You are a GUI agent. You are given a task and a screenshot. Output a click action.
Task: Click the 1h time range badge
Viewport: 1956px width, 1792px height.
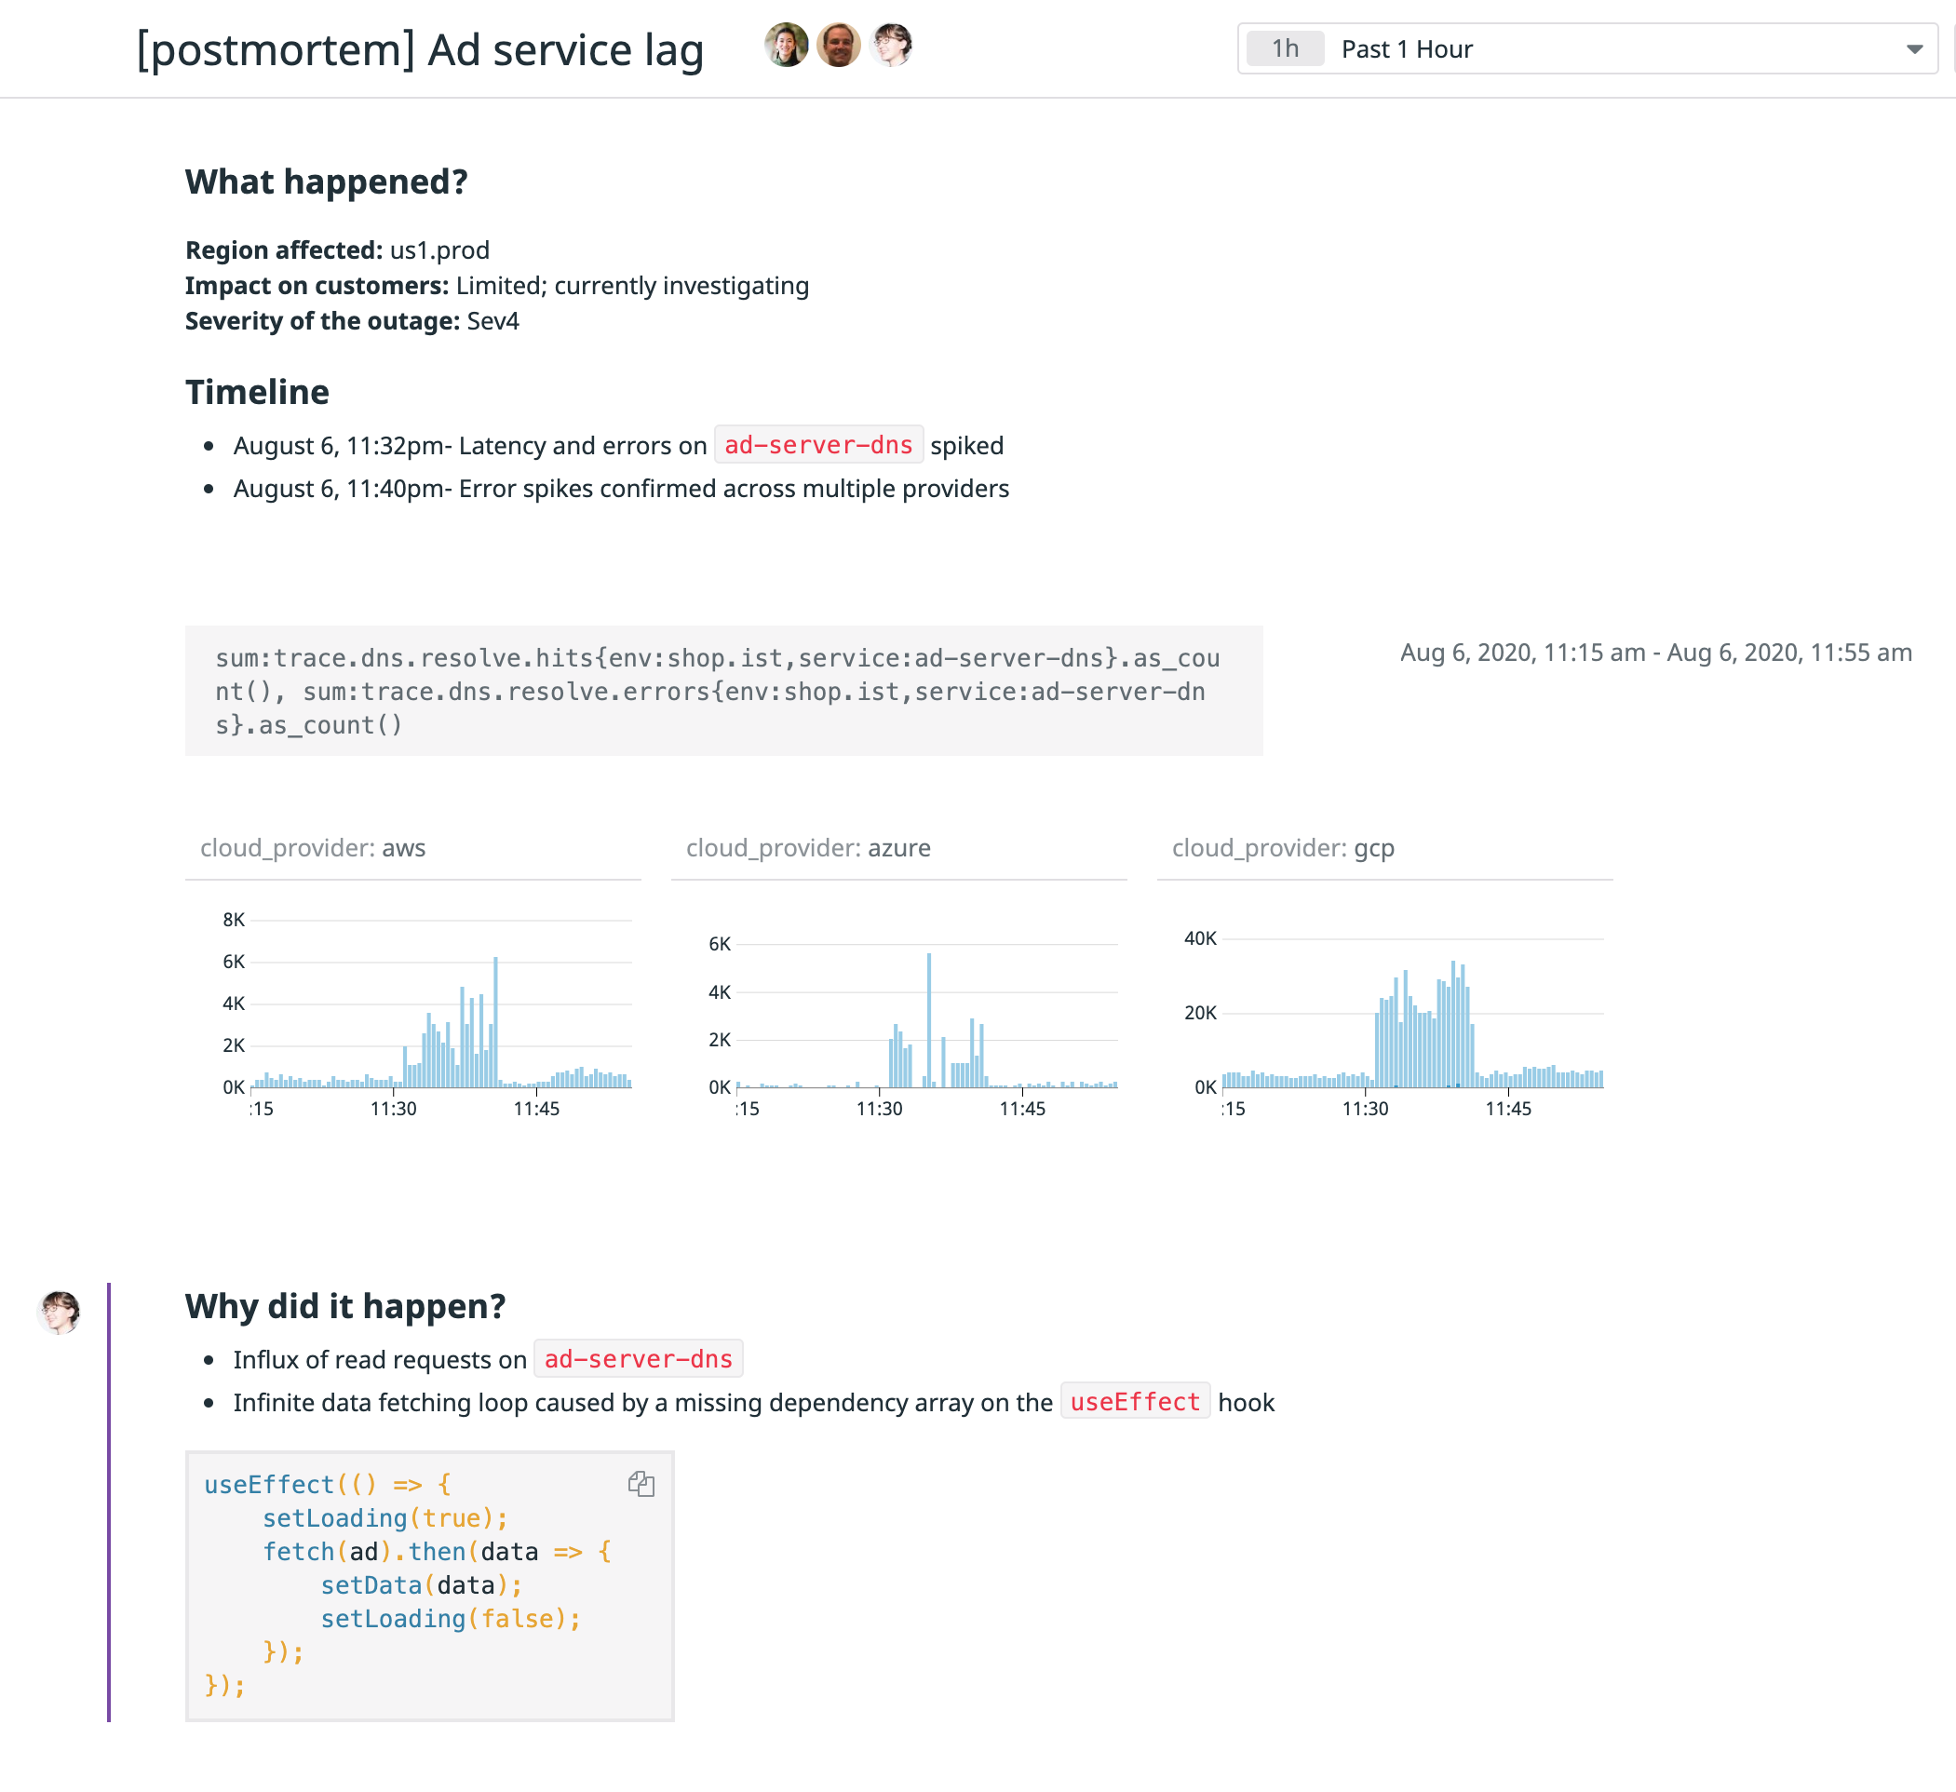[x=1285, y=48]
